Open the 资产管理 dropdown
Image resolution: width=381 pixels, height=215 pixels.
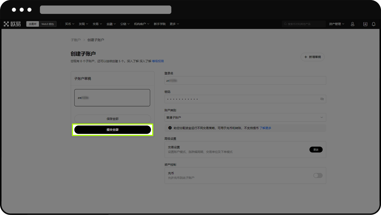click(336, 24)
